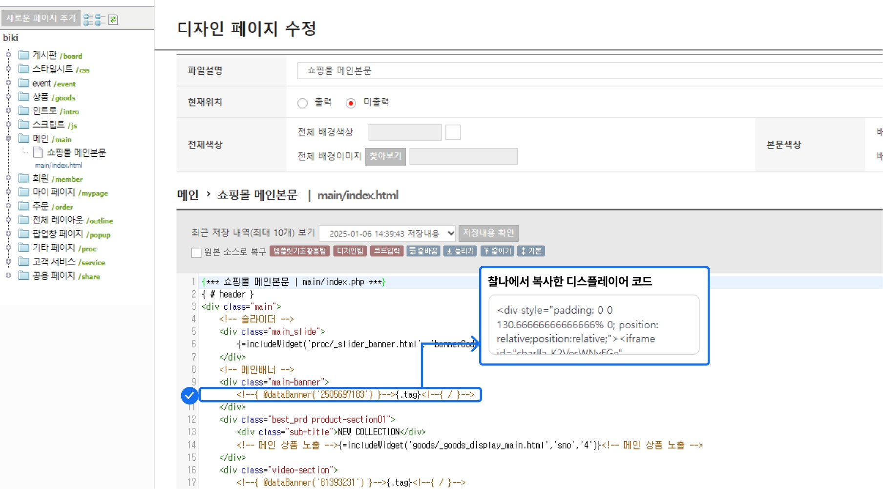Click the 새로운 페이지 추가 button

[41, 19]
